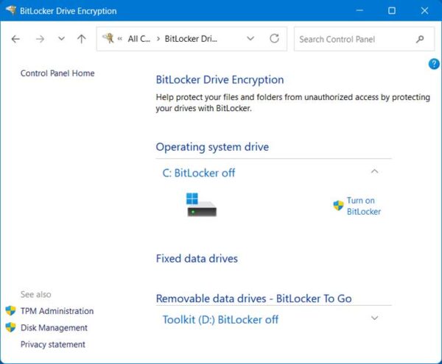Open the blue Help question mark icon
The height and width of the screenshot is (364, 442).
(434, 65)
